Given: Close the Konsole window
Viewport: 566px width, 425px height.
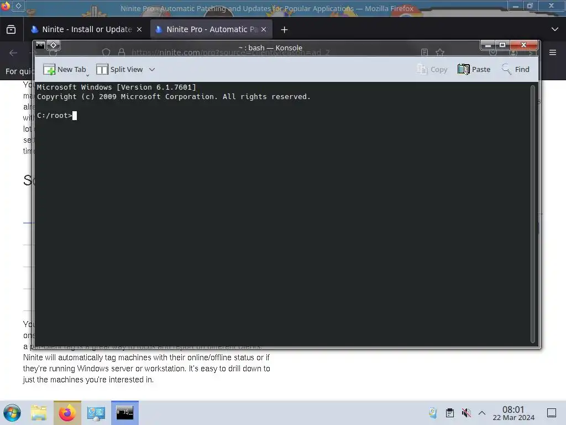Looking at the screenshot, I should 523,45.
